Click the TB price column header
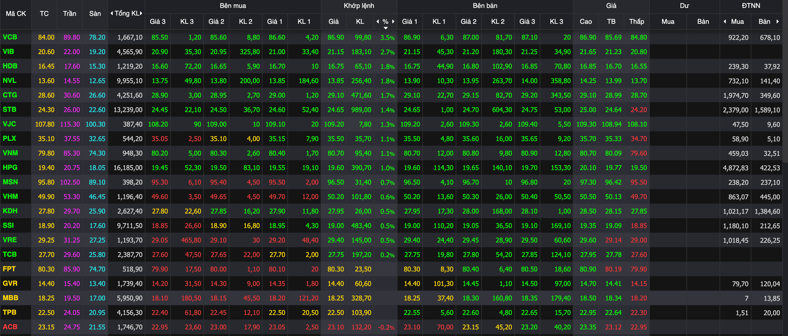Screen dimensions: 788x336 point(611,22)
